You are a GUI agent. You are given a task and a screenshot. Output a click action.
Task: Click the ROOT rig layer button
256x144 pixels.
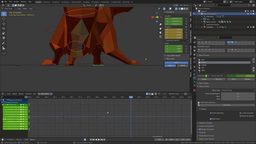(x=176, y=63)
